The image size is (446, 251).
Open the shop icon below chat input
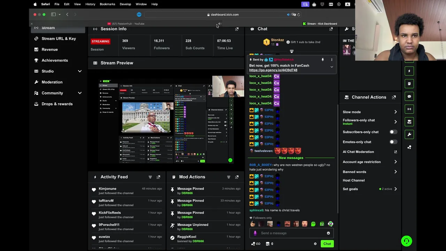268,244
